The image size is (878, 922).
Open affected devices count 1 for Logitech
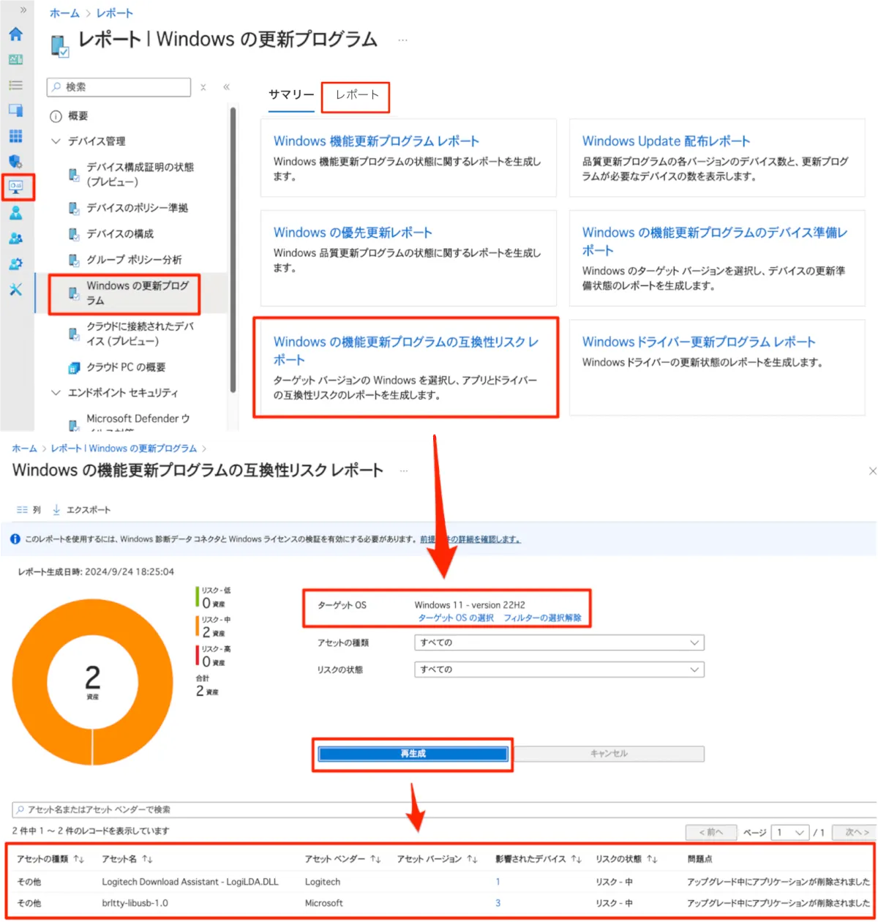point(498,882)
